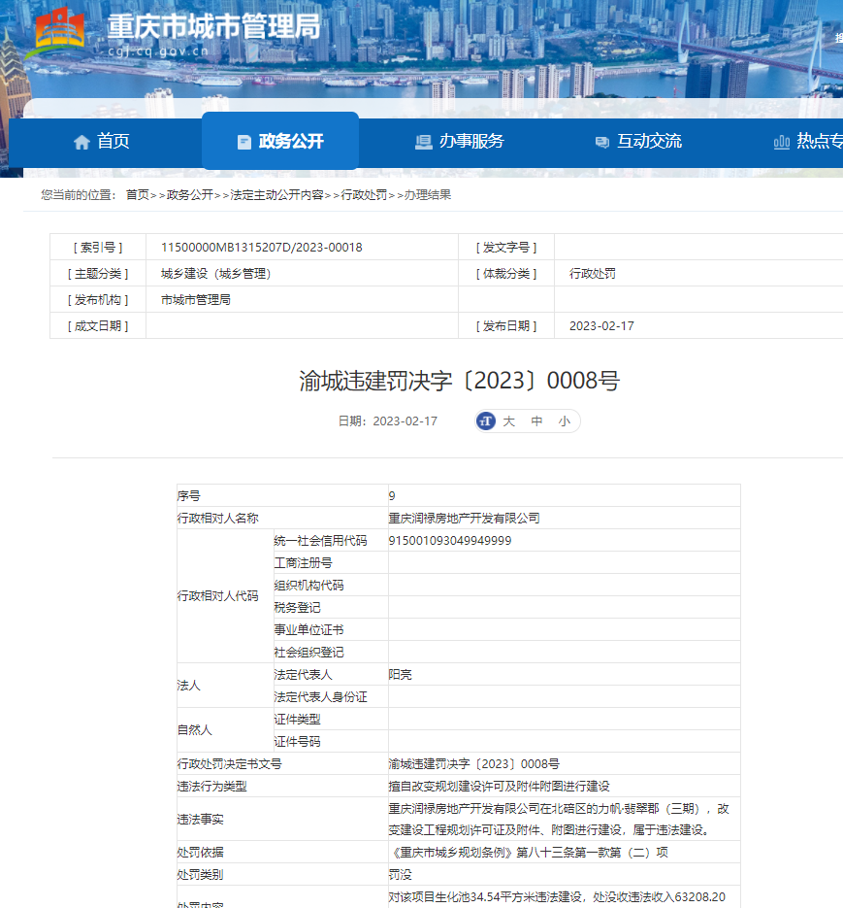Click the document icon beside 政务公开

(244, 142)
